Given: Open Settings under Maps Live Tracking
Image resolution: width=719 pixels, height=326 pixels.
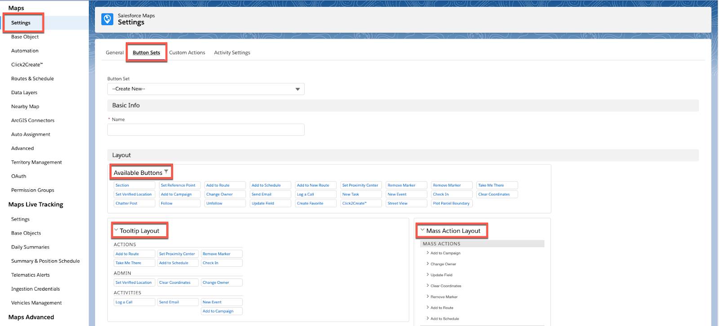Looking at the screenshot, I should [x=20, y=219].
